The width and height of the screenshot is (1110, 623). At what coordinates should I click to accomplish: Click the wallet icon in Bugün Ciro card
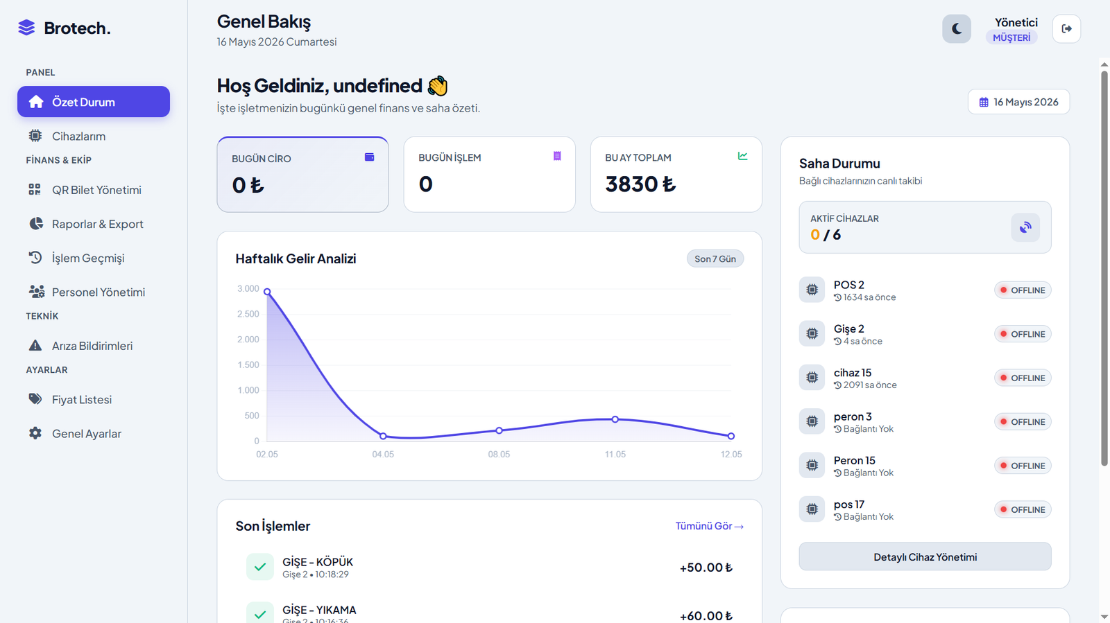pos(370,157)
